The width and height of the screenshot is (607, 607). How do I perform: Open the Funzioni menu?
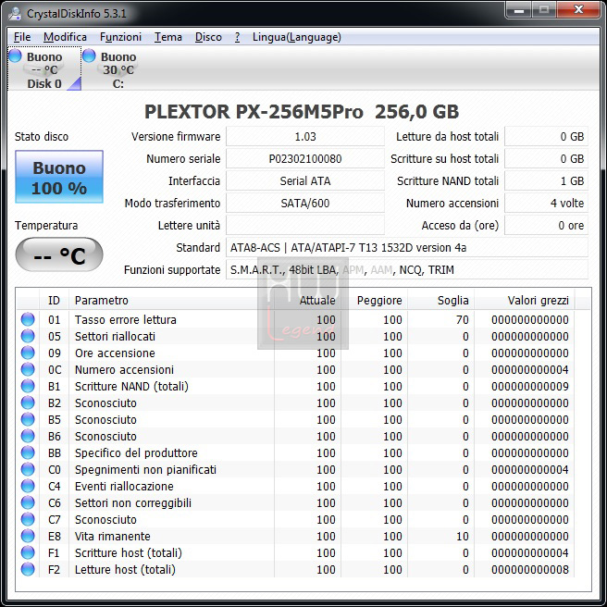pos(120,37)
